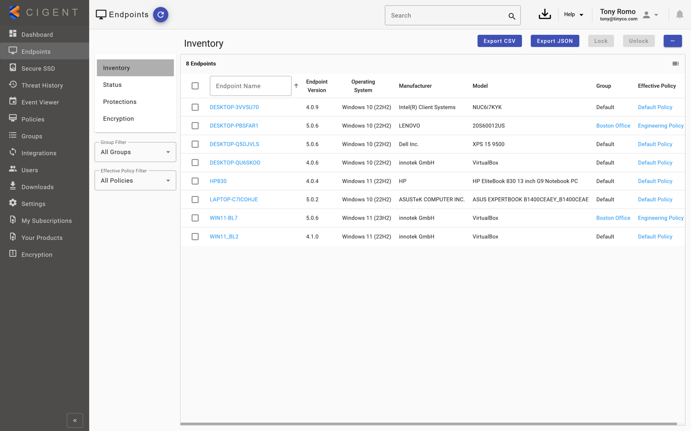Open the DESKTOP-3VVSU70 endpoint link
Screen dimensions: 691x431
coord(234,107)
